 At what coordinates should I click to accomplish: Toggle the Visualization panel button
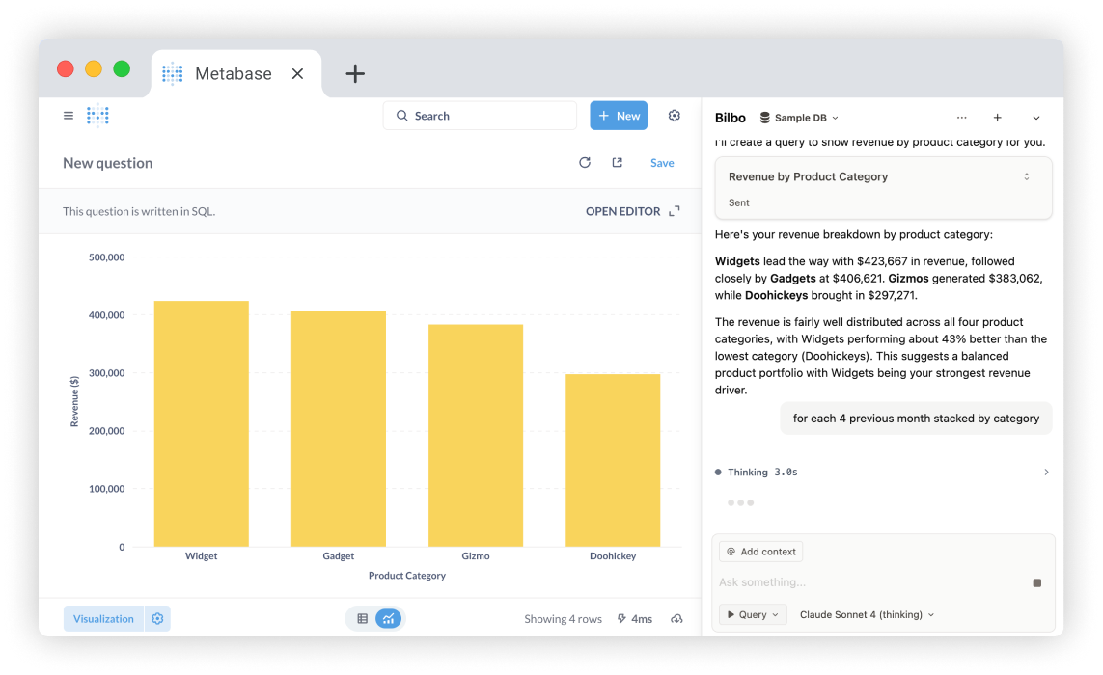[x=103, y=619]
